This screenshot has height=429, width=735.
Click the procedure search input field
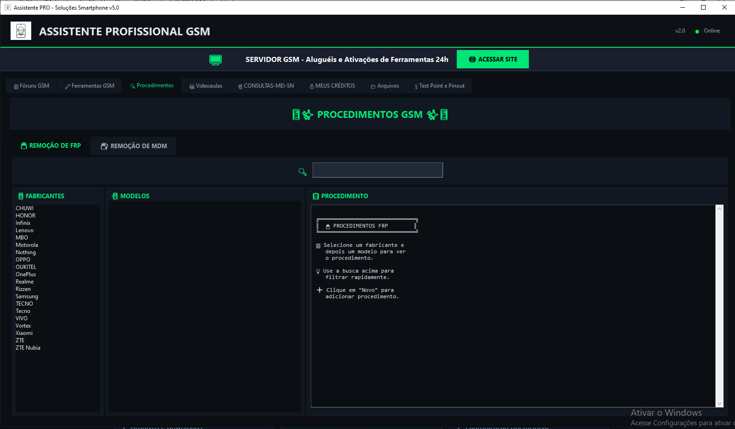click(x=377, y=170)
